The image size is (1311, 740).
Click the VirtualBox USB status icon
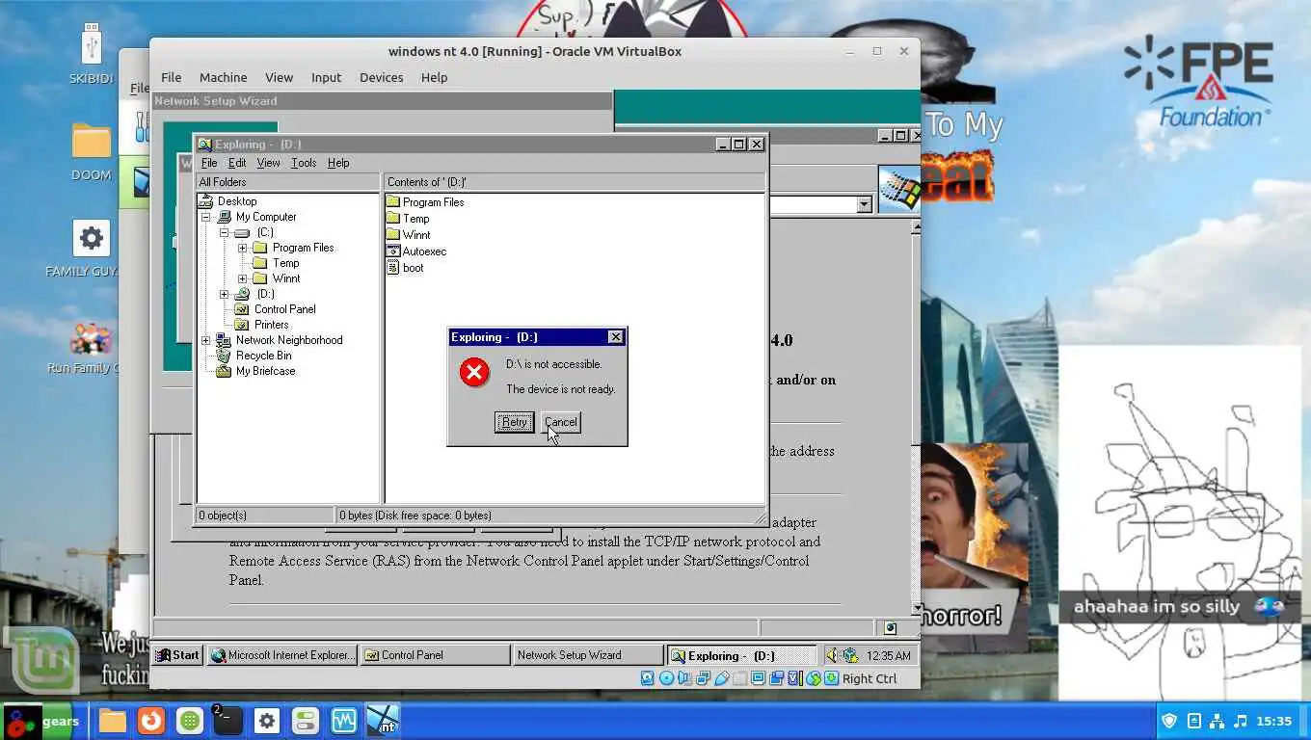[721, 678]
